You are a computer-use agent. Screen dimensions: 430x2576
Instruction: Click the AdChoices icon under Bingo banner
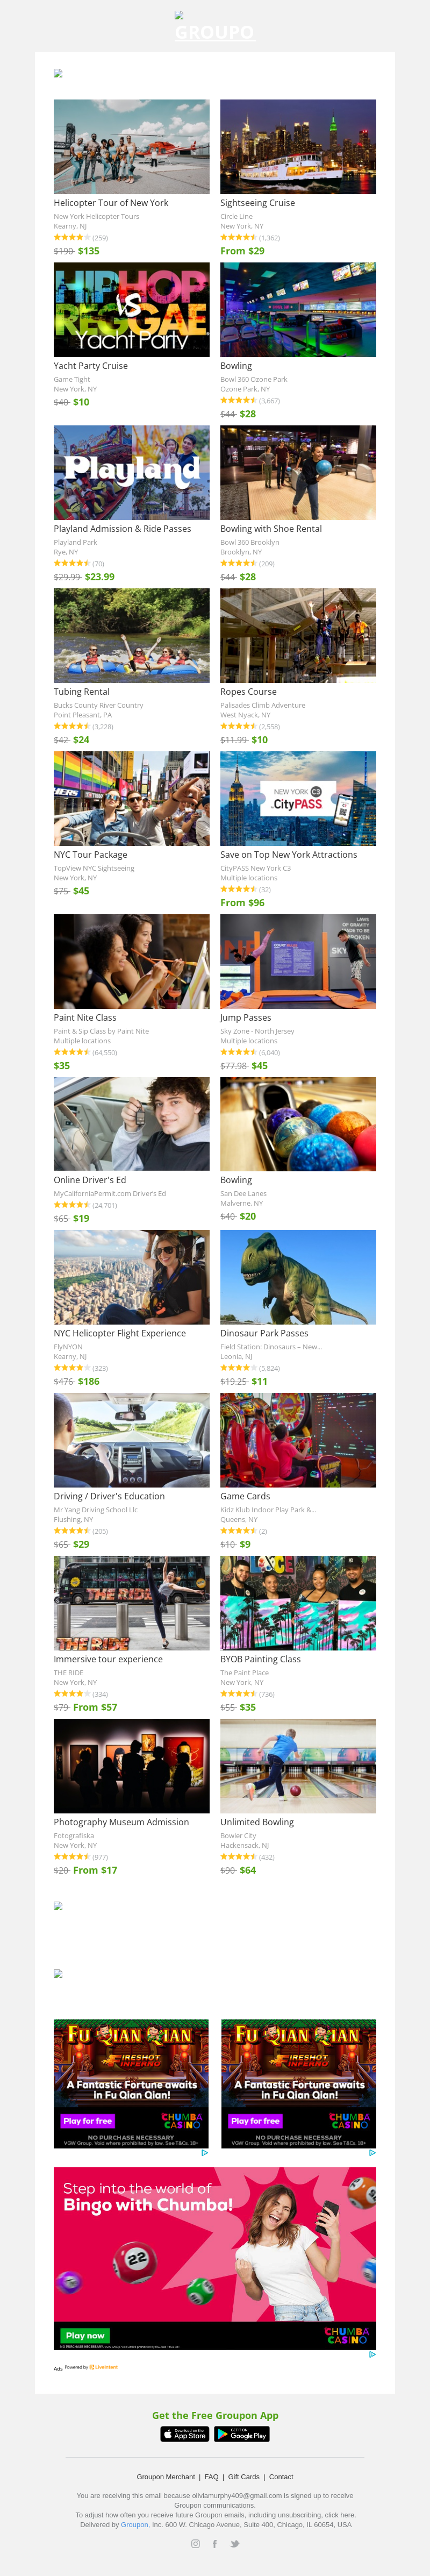372,2354
